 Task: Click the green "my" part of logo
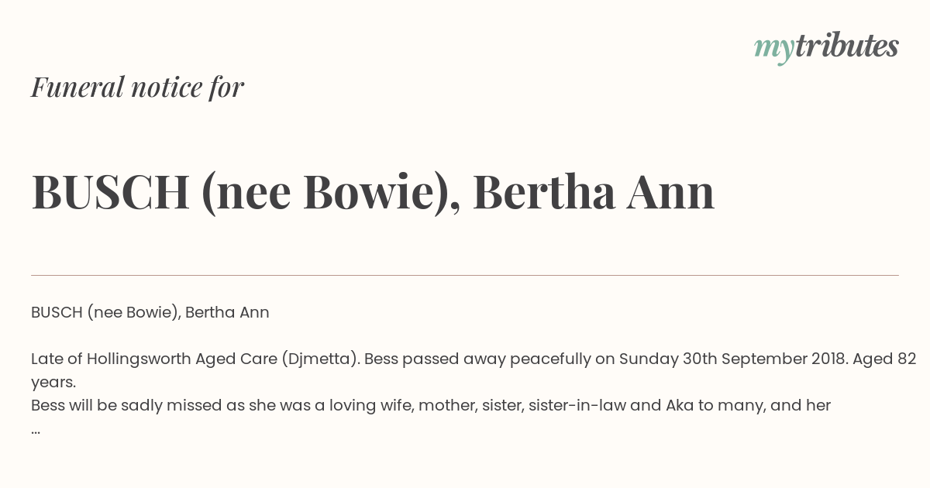pyautogui.click(x=773, y=50)
